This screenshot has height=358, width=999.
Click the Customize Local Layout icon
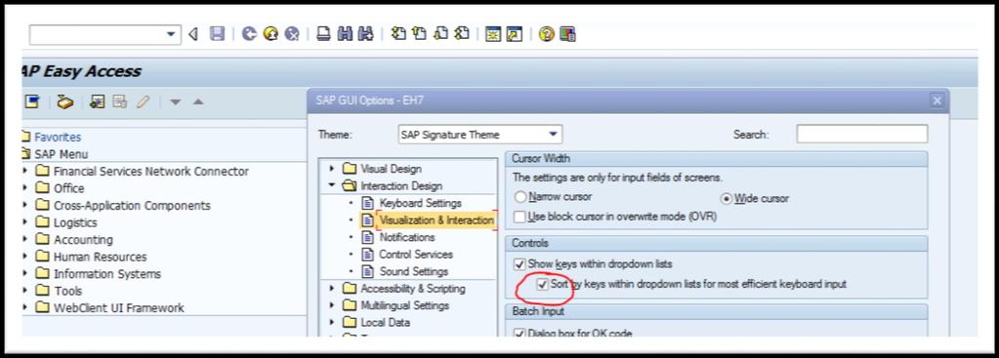(x=567, y=34)
